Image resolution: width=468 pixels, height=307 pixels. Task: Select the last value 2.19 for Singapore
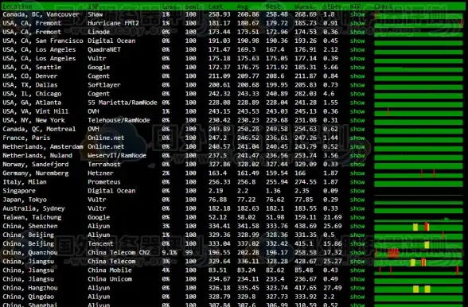[x=216, y=191]
